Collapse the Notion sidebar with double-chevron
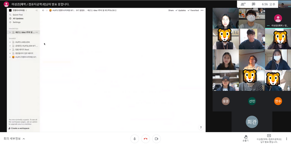Image resolution: width=291 pixels, height=145 pixels. click(37, 10)
